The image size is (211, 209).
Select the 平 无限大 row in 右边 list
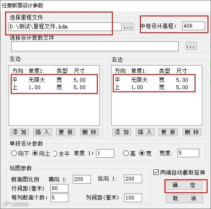(154, 80)
